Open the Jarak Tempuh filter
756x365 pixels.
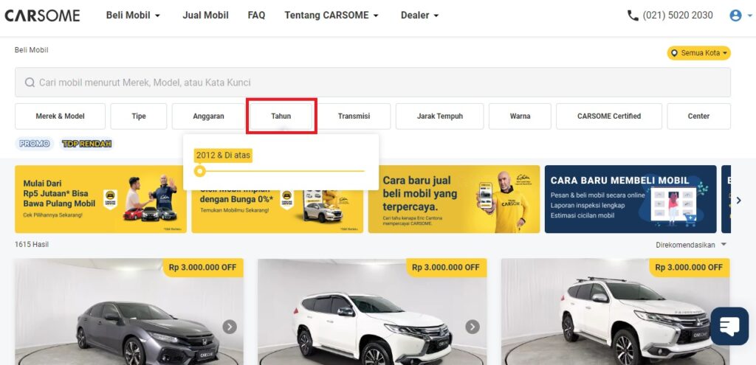pos(440,116)
